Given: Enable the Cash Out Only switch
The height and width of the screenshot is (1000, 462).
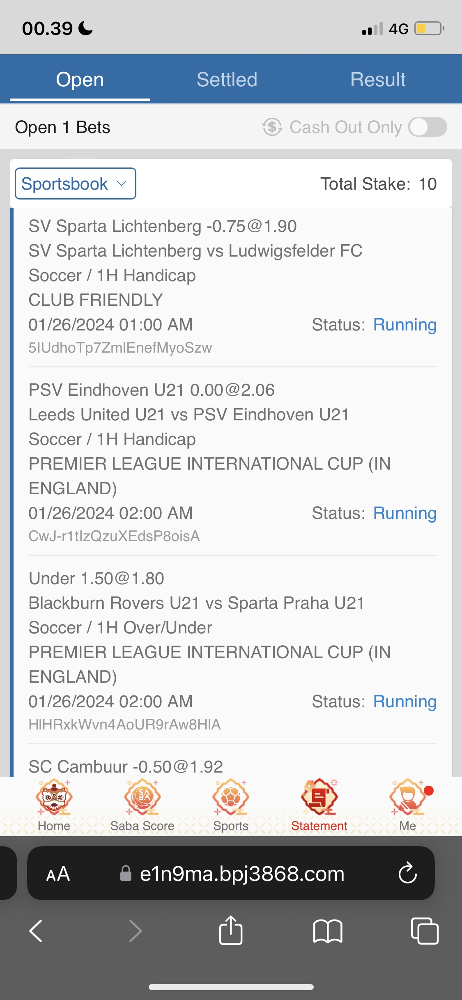Looking at the screenshot, I should pyautogui.click(x=427, y=127).
